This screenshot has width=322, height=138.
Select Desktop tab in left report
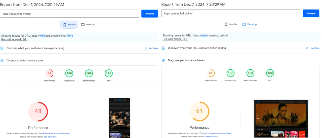click(x=88, y=24)
